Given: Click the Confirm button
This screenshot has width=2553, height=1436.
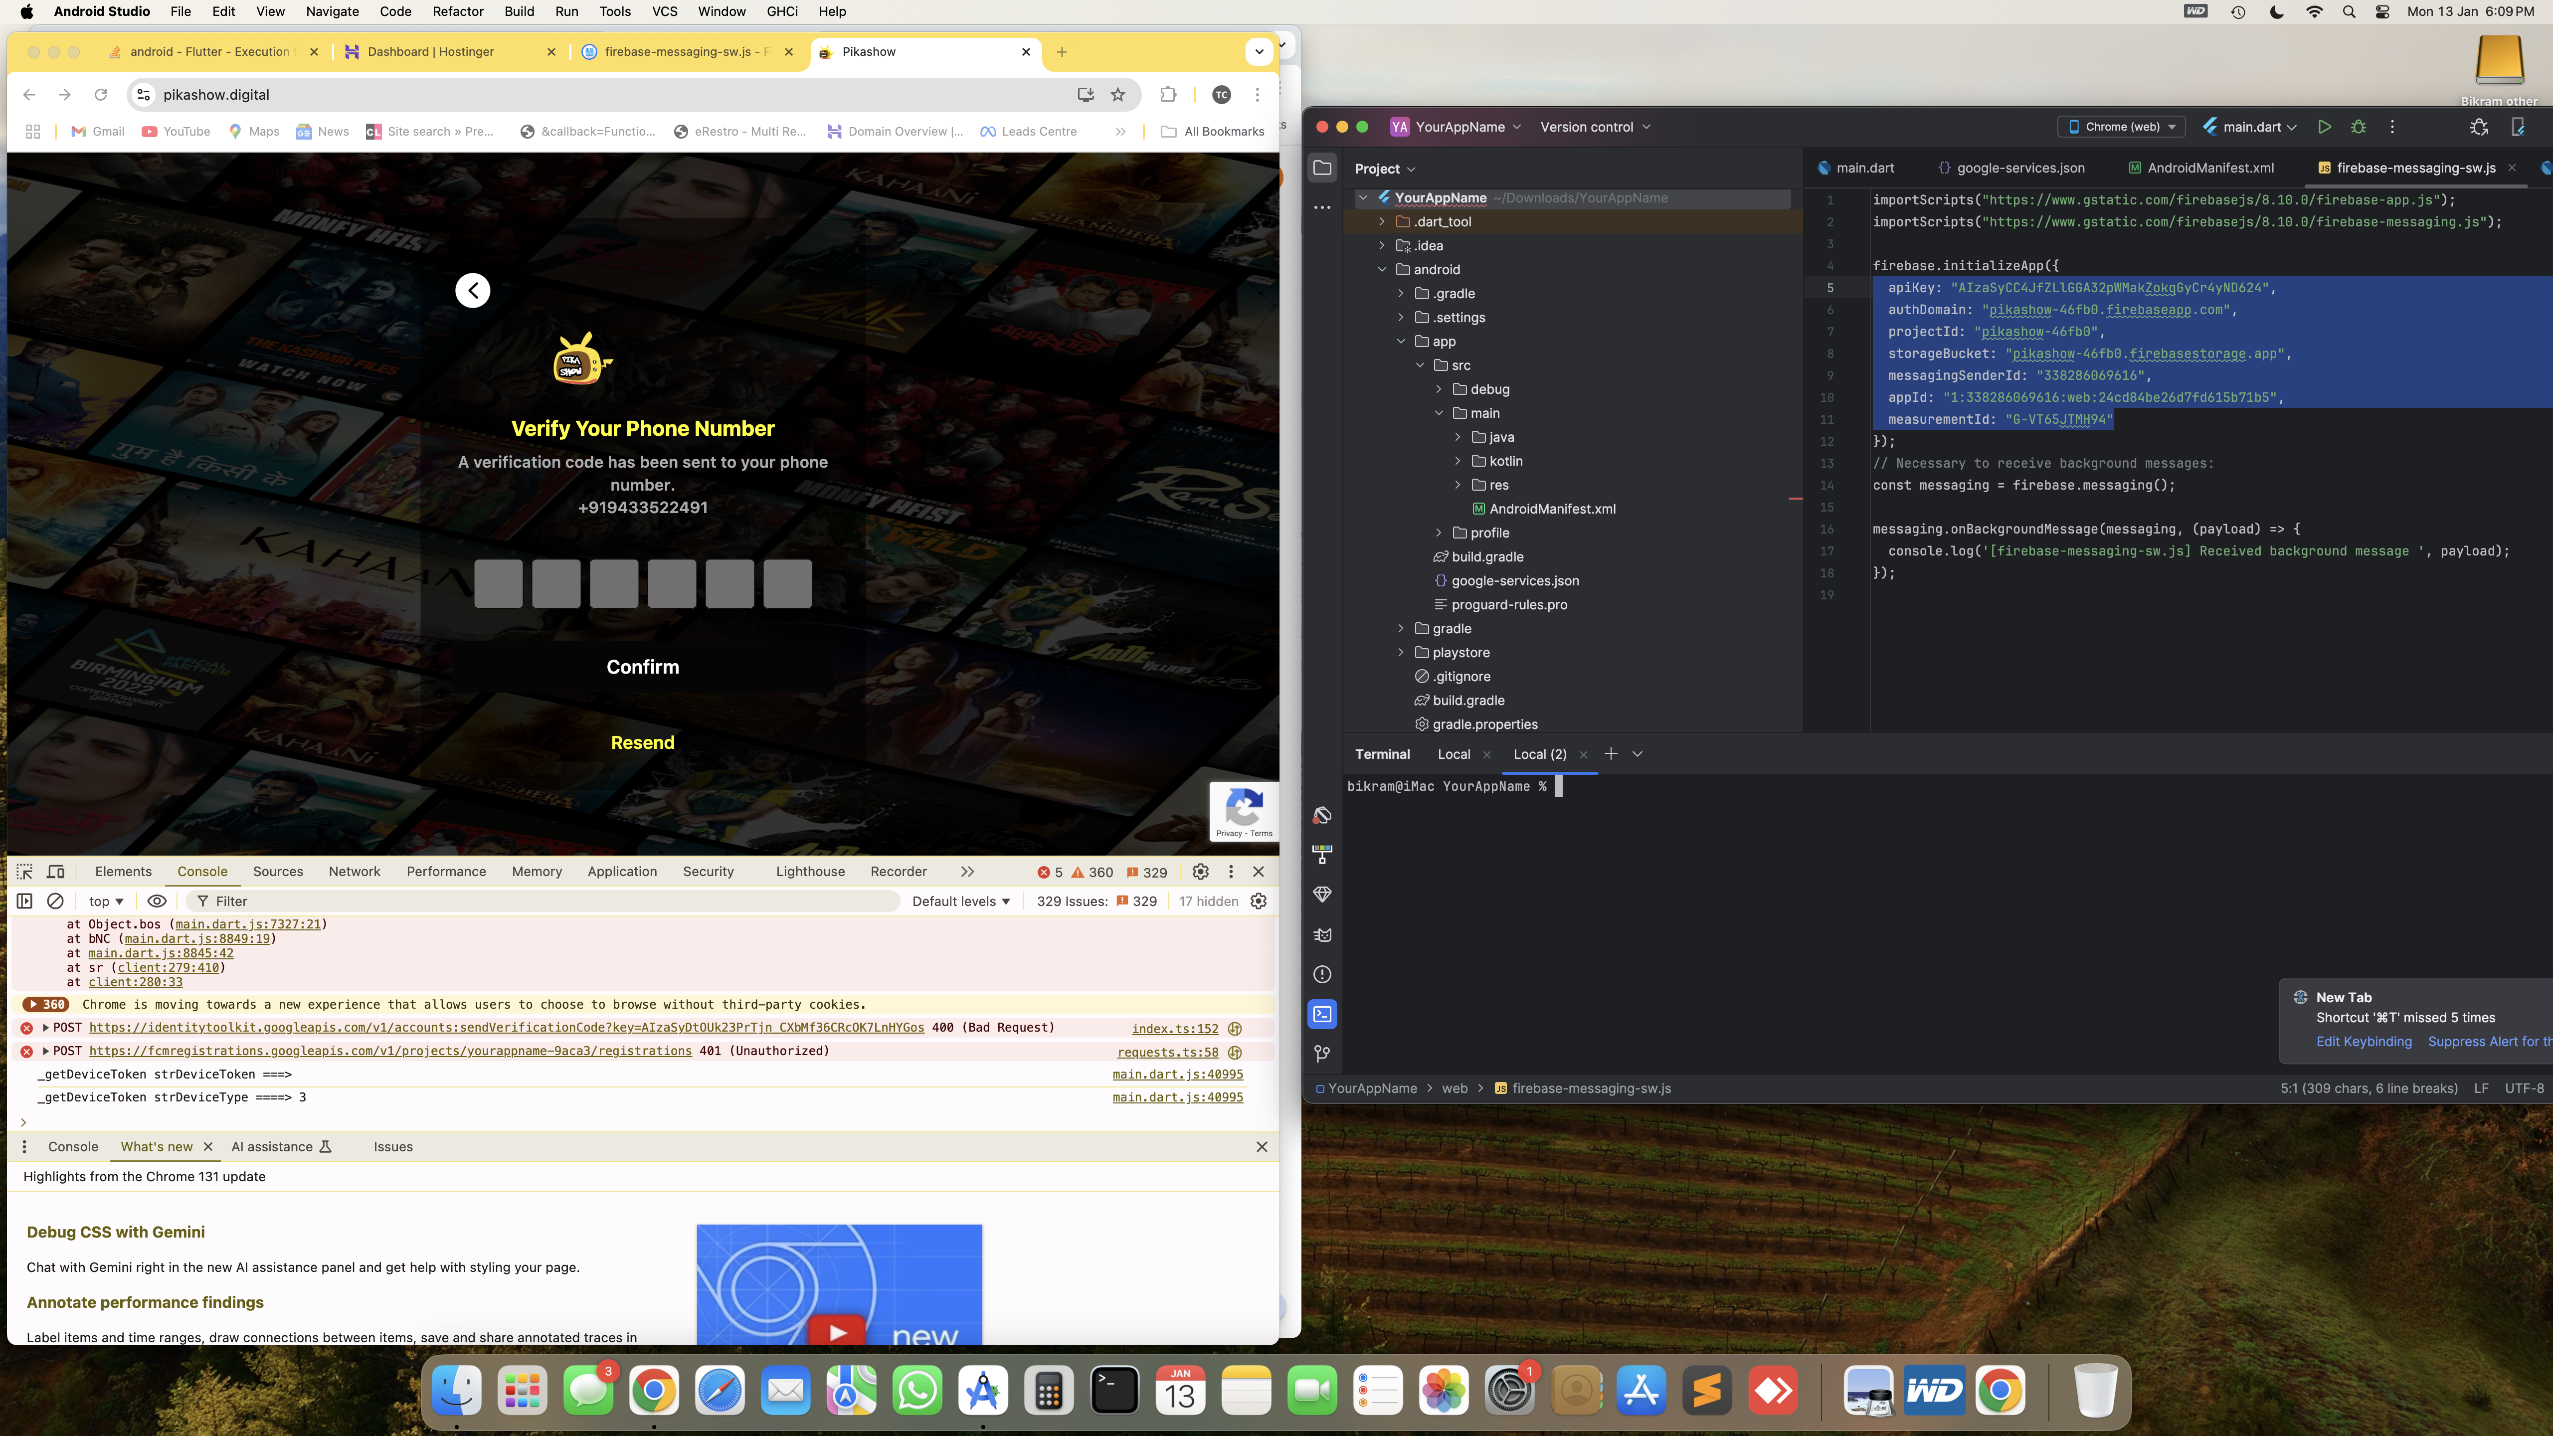Looking at the screenshot, I should [642, 667].
